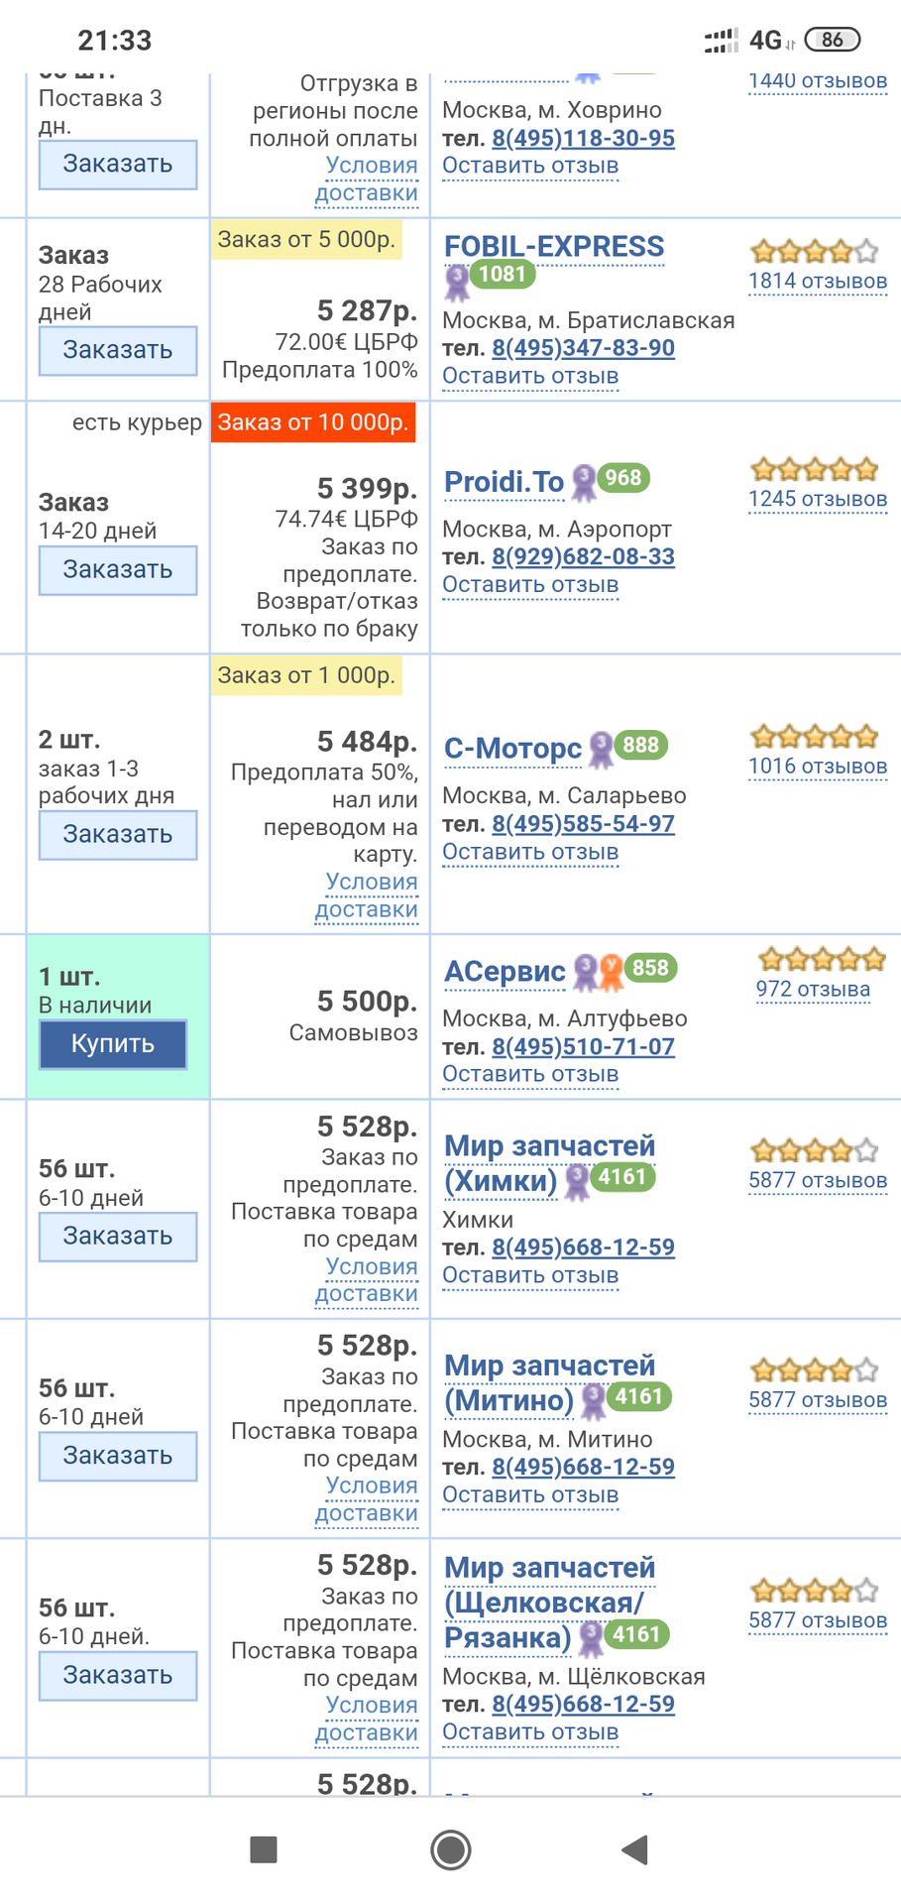Image resolution: width=901 pixels, height=1904 pixels.
Task: Click FOBIL-EXPRESS purple ribbon badge
Action: pos(457,283)
